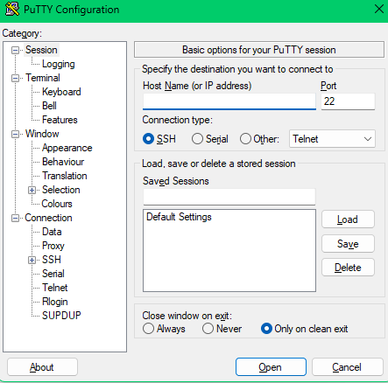388x383 pixels.
Task: Collapse the Connection tree node
Action: 15,218
